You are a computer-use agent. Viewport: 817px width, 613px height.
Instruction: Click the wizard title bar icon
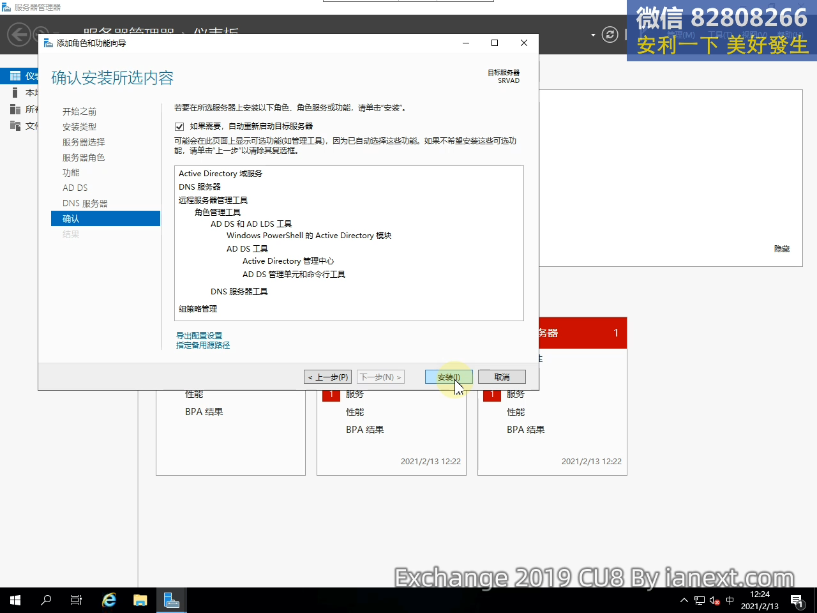(x=49, y=43)
